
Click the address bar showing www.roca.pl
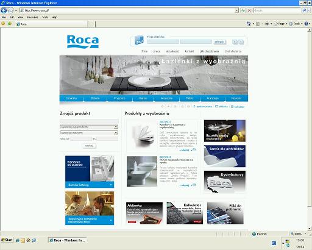point(127,10)
